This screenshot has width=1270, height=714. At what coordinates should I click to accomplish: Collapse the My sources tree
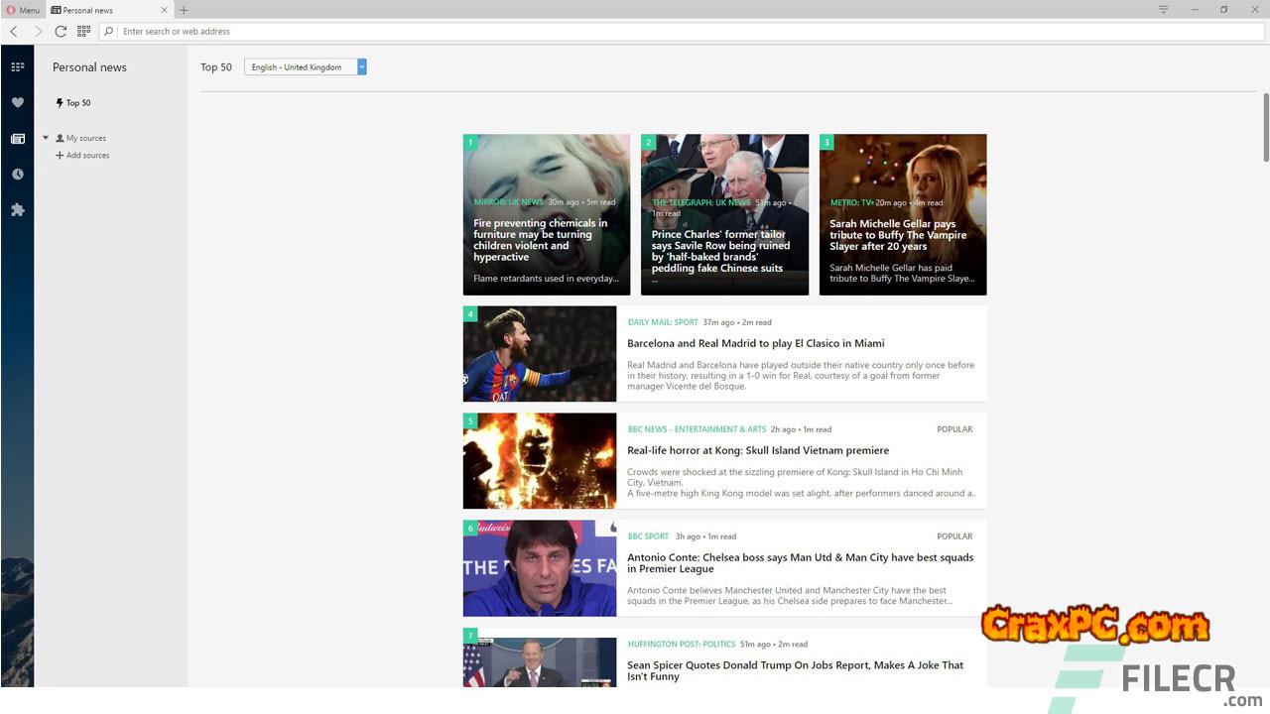(x=46, y=138)
